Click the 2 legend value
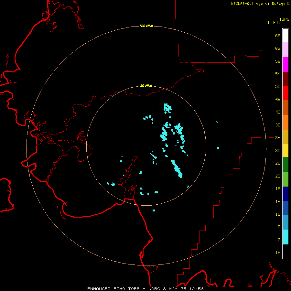The width and height of the screenshot is (291, 291). pyautogui.click(x=279, y=240)
